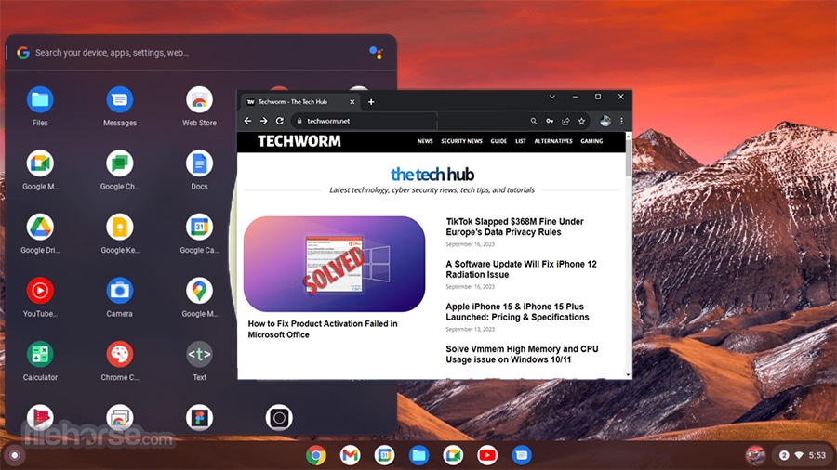Image resolution: width=837 pixels, height=470 pixels.
Task: Open the NEWS menu on Techworm
Action: (x=425, y=141)
